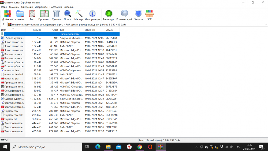Show archive Информация icon
This screenshot has height=151, width=268.
click(92, 14)
